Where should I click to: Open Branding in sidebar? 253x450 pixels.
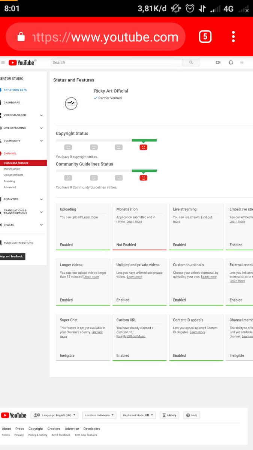[x=9, y=181]
